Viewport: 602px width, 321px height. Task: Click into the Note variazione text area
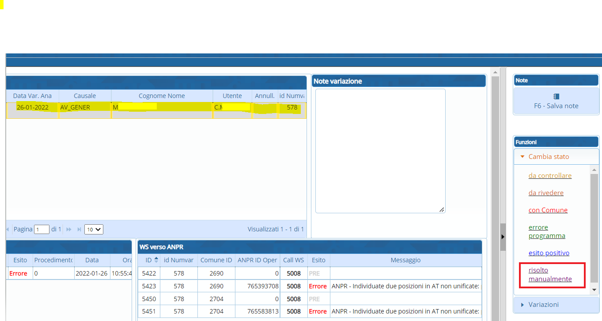(x=380, y=150)
